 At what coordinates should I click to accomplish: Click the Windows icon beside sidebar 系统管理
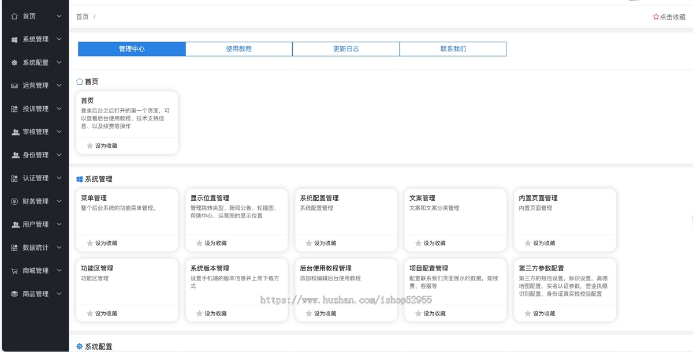[14, 39]
